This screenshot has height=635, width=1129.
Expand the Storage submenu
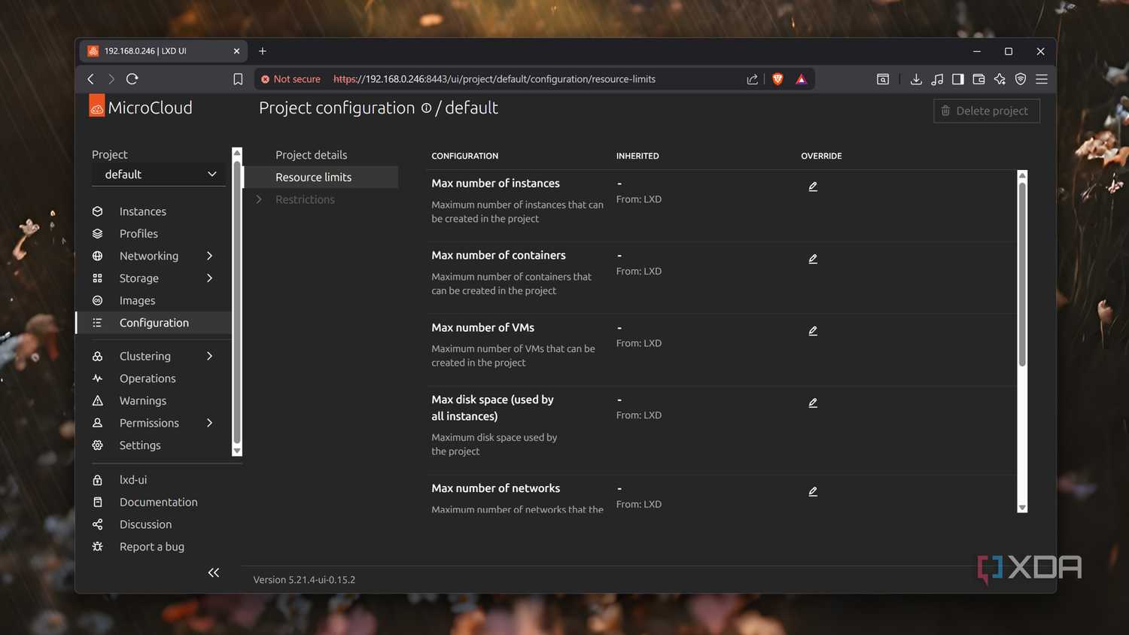tap(210, 278)
